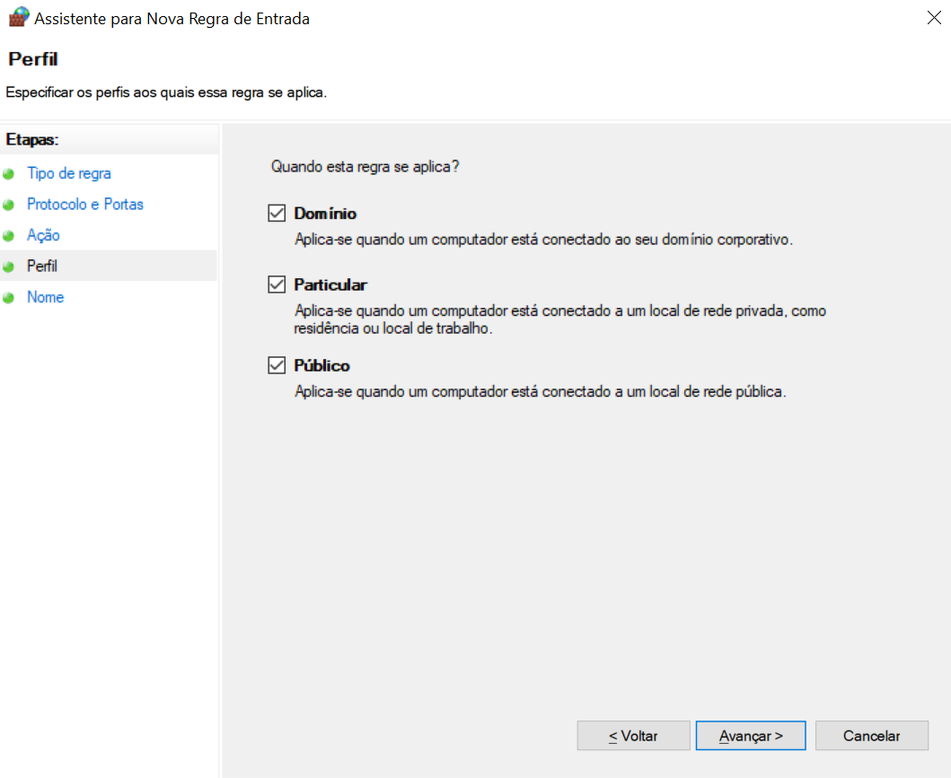The image size is (951, 778).
Task: Cancel the new inbound rule wizard
Action: pyautogui.click(x=871, y=736)
